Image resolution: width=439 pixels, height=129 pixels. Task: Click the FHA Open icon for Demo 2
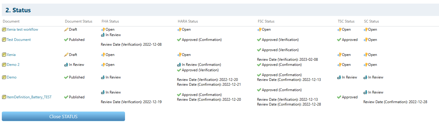(103, 65)
